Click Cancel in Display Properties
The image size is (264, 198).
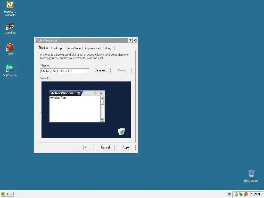(105, 147)
